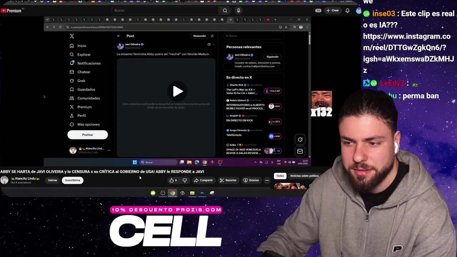Click the Responder button
Image resolution: width=457 pixels, height=257 pixels.
tap(200, 36)
